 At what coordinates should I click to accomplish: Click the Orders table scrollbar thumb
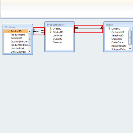[x=130, y=38]
